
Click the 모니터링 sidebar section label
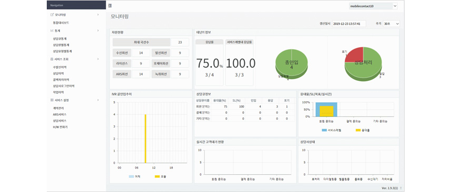point(60,15)
